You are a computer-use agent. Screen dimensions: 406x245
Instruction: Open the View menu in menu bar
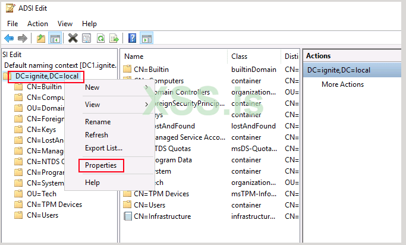[65, 24]
